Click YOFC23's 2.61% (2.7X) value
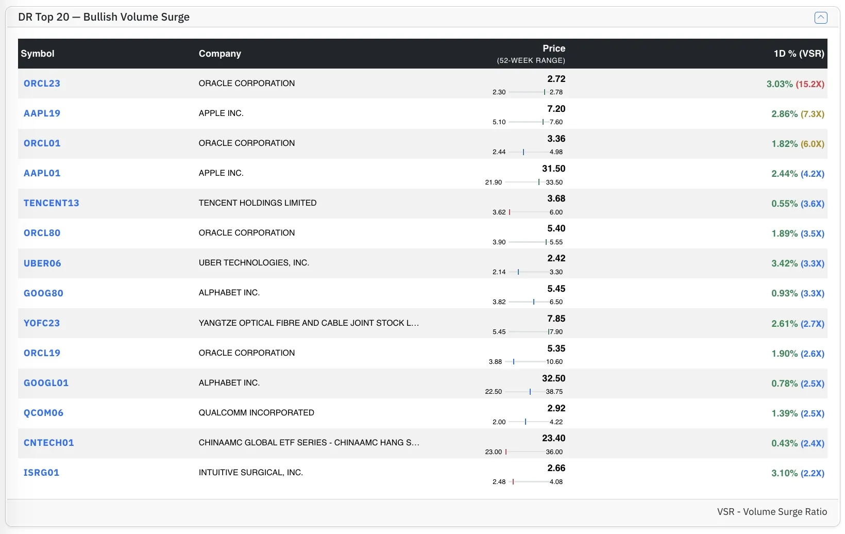Viewport: 845px width, 534px height. click(798, 324)
